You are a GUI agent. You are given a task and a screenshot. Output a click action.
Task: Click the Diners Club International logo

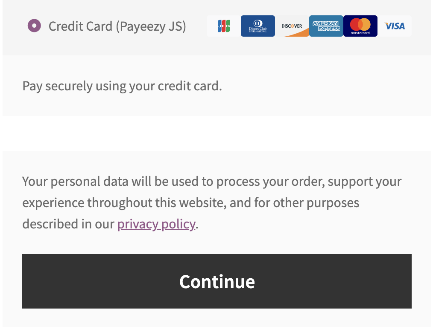[x=257, y=26]
